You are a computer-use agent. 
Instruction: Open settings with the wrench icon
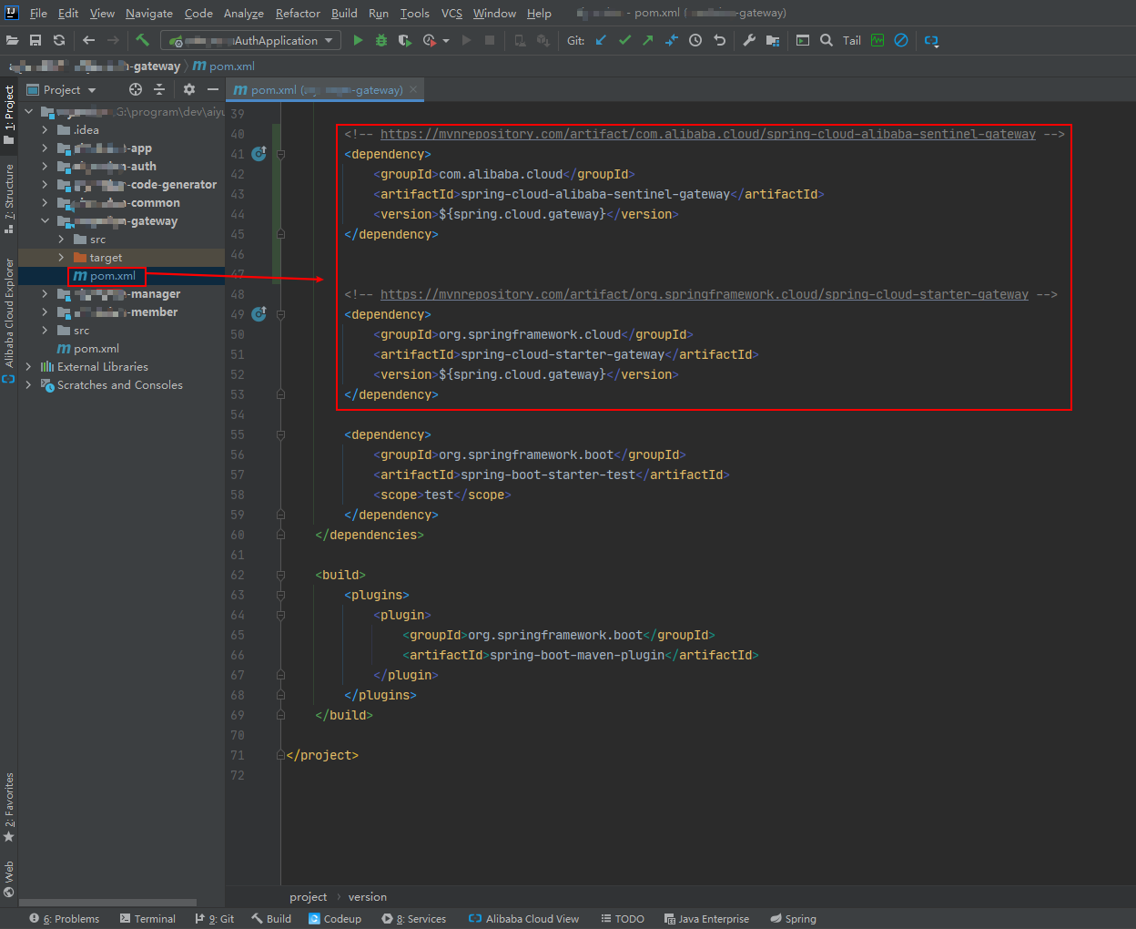point(749,40)
